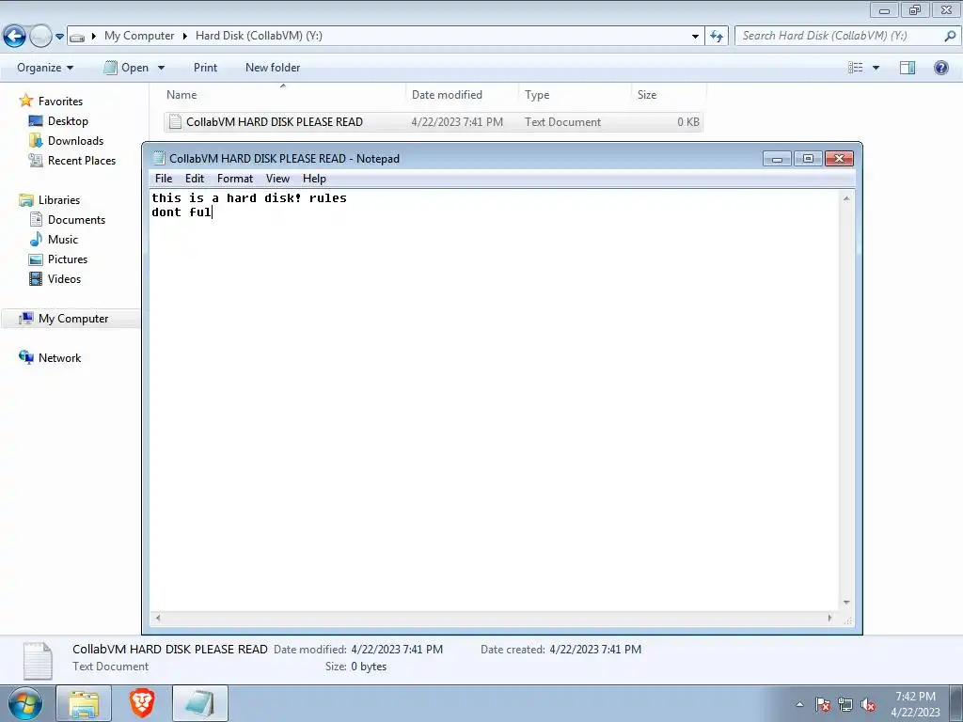Open the recent pages dropdown arrow
963x722 pixels.
[x=59, y=37]
